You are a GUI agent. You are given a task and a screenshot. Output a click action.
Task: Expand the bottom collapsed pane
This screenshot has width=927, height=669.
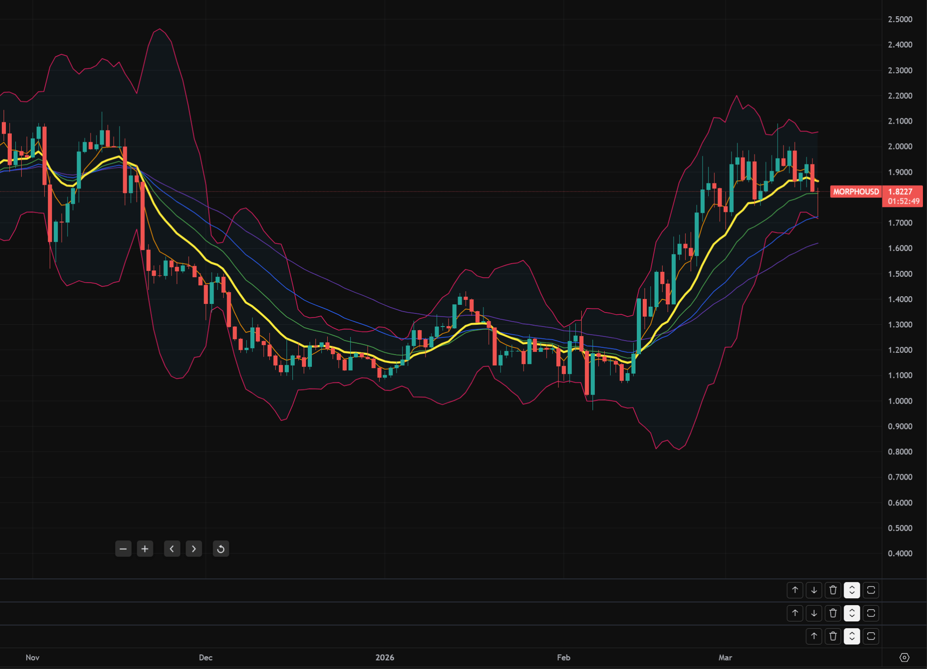pyautogui.click(x=852, y=636)
